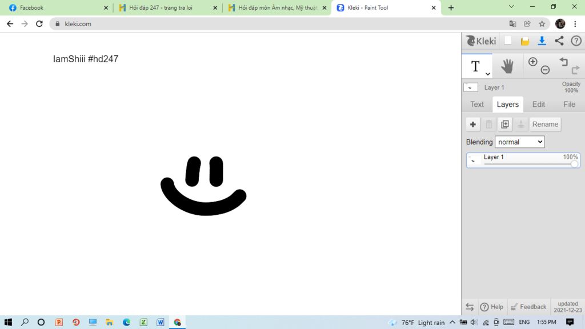
Task: Open the Windows Start menu
Action: pyautogui.click(x=8, y=322)
